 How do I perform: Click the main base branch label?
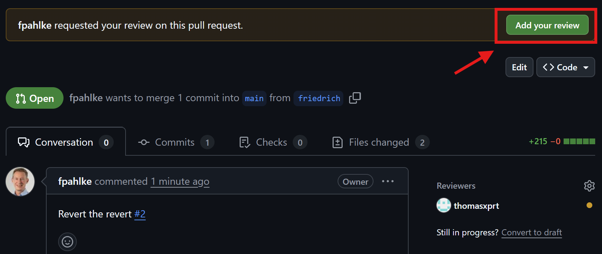click(254, 98)
